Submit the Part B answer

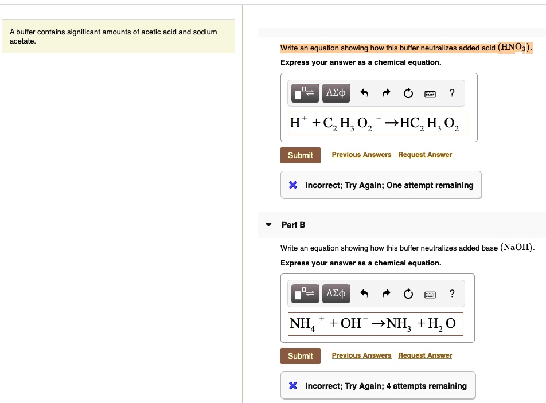[300, 355]
